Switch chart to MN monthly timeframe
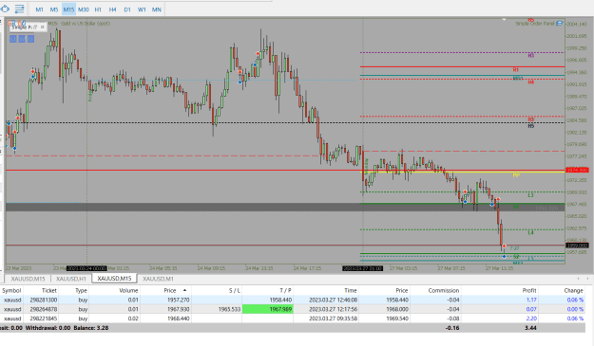This screenshot has height=346, width=594. 157,9
